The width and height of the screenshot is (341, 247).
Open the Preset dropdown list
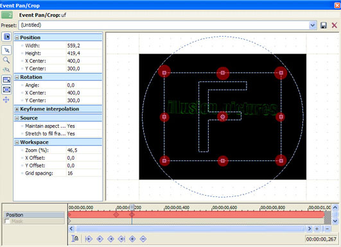(313, 26)
